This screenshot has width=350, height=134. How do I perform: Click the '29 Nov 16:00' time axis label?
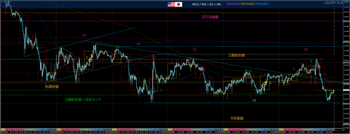[97, 132]
